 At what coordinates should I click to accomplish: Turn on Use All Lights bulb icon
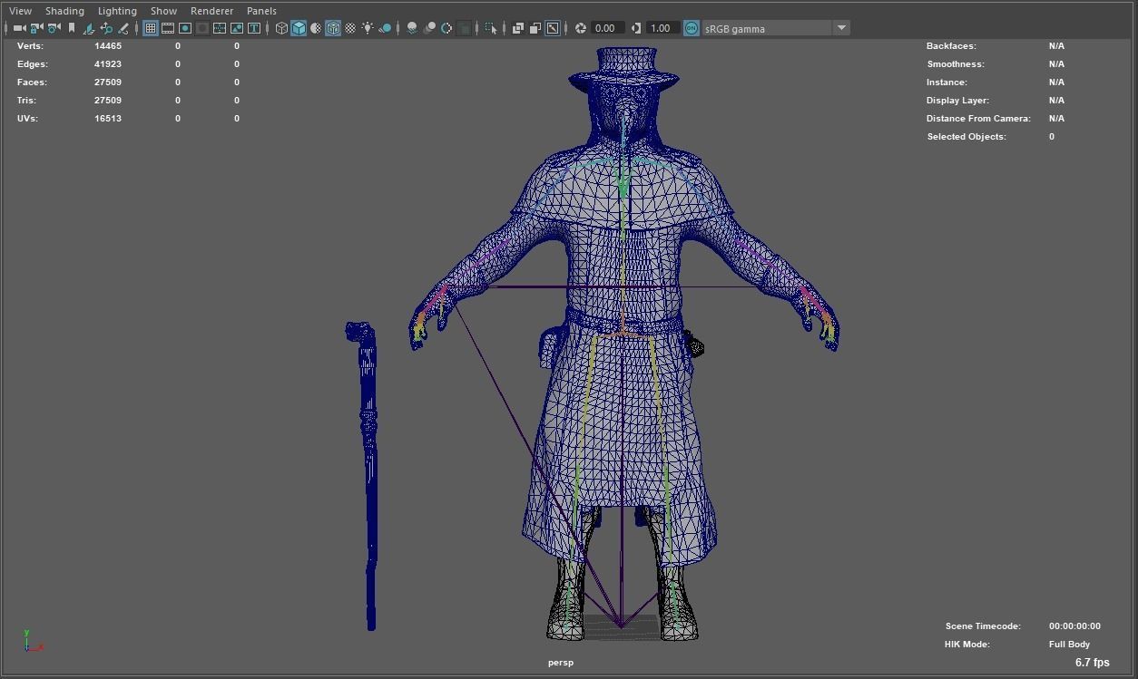pos(368,28)
